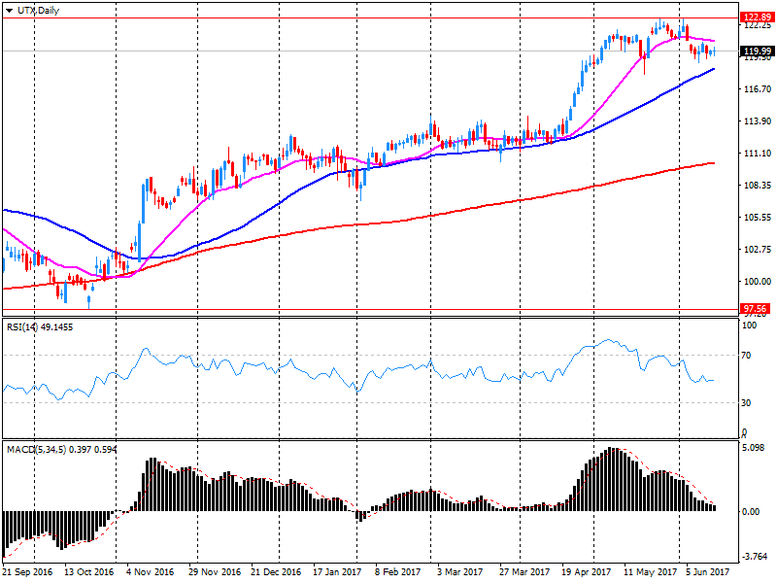Click the 29 Nov 2016 date label
777x583 pixels.
pyautogui.click(x=215, y=572)
